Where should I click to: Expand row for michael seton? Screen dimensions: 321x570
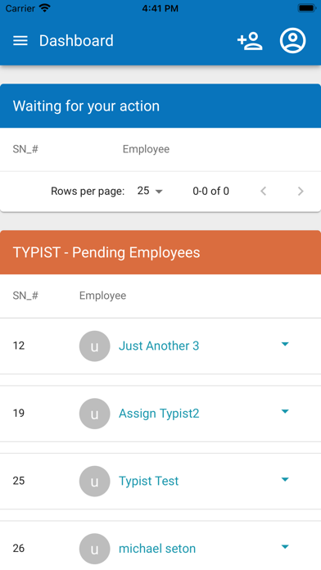click(285, 547)
